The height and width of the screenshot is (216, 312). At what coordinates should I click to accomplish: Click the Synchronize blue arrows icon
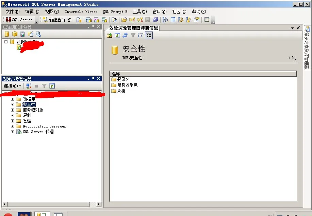[125, 36]
